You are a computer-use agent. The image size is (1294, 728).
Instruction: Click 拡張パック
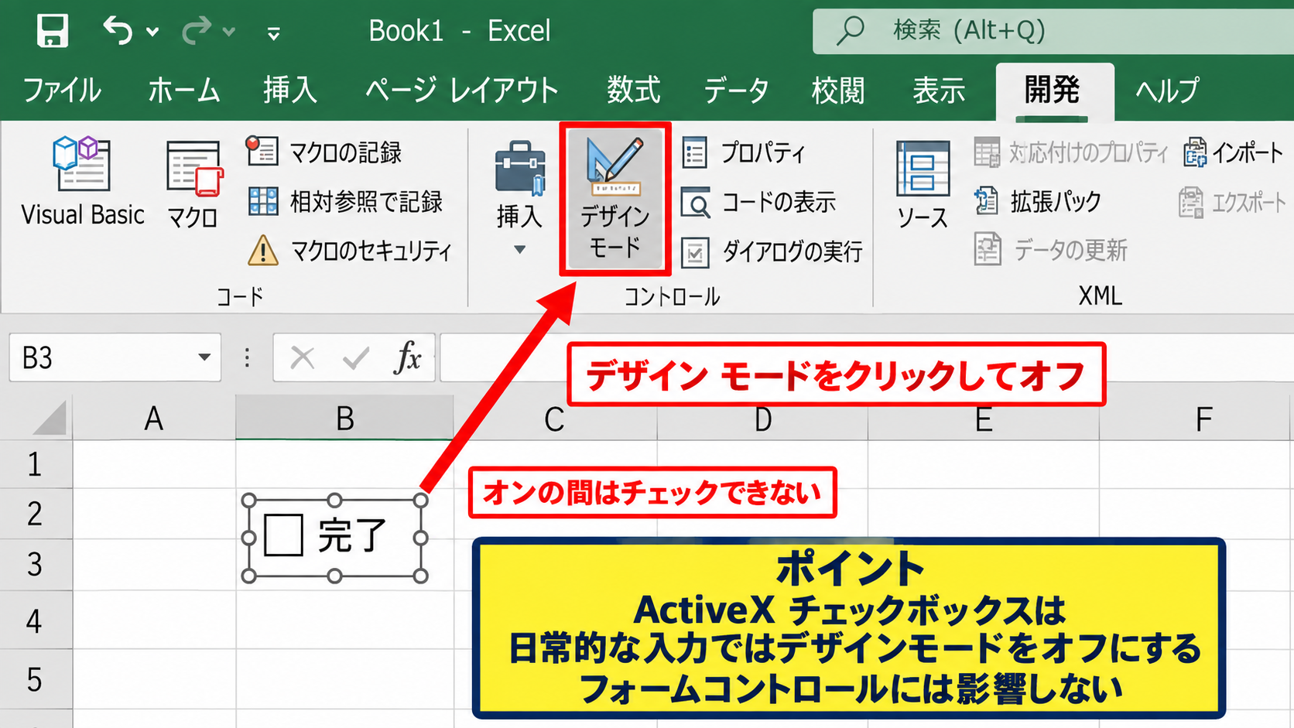(x=1038, y=201)
